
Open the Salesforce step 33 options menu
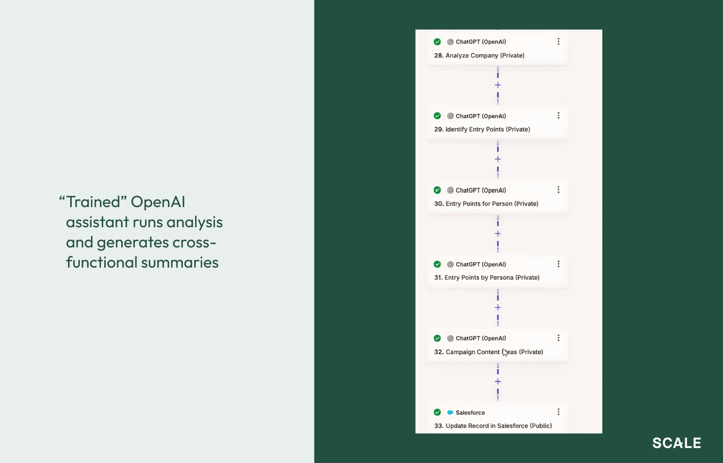558,412
